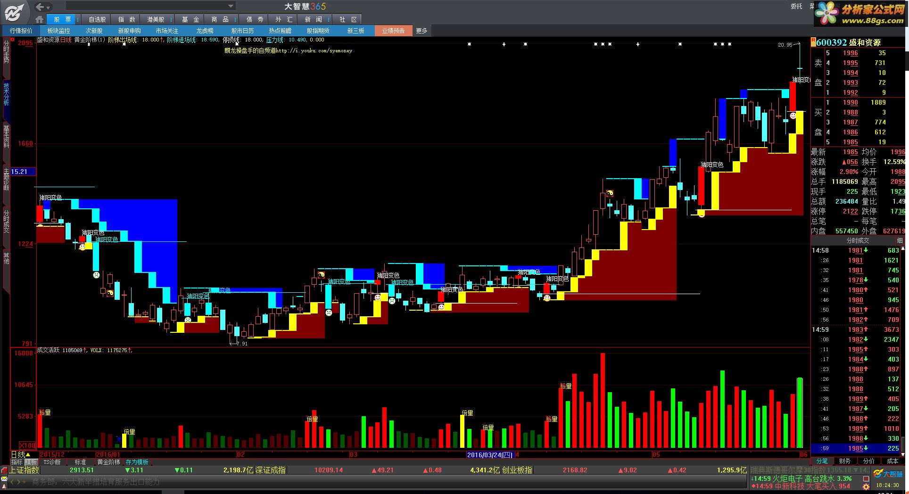Open the 指数 tab

[126, 19]
